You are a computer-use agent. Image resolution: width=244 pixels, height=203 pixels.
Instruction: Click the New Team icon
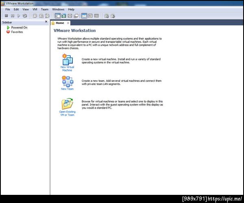click(68, 81)
